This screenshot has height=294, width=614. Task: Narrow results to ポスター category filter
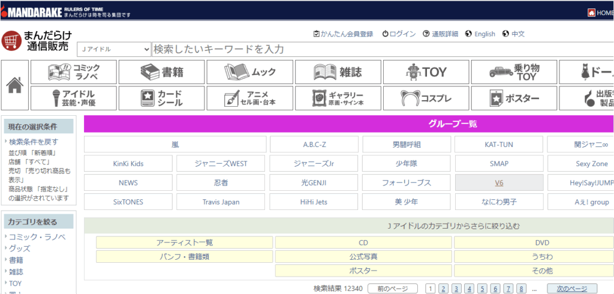pyautogui.click(x=363, y=271)
